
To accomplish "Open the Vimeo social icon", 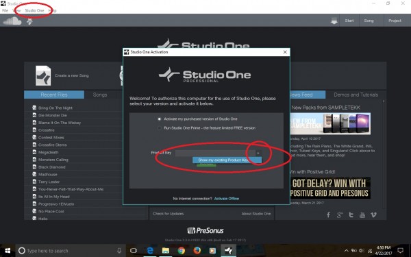I will pos(374,215).
